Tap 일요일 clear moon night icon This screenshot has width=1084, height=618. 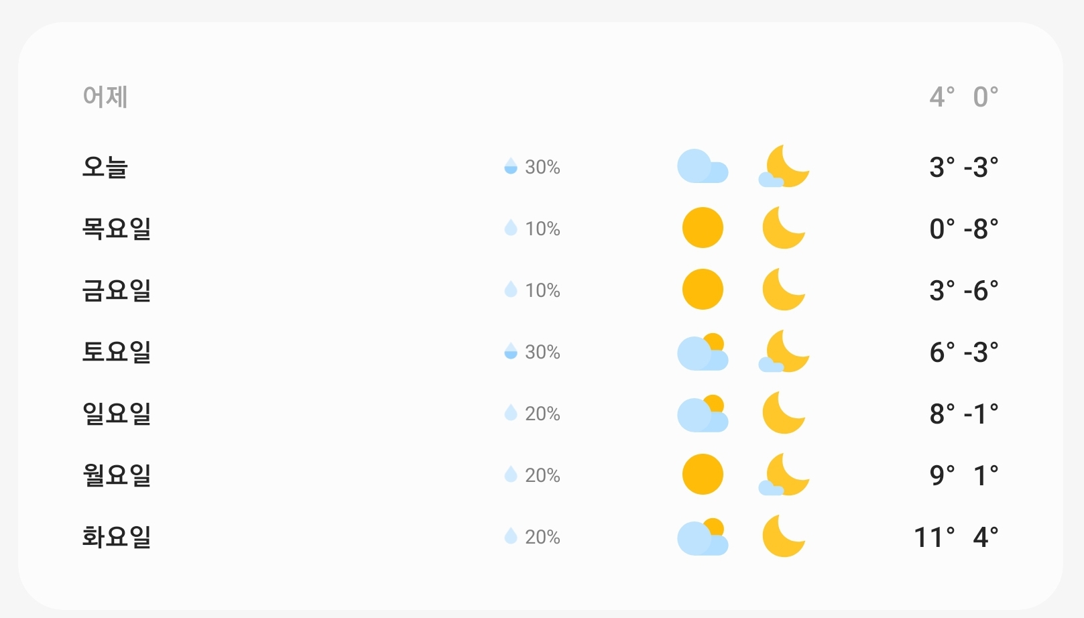tap(784, 413)
